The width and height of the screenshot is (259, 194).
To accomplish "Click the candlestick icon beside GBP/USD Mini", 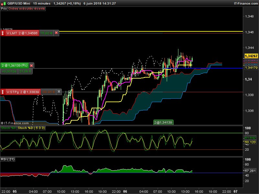I will [x=4, y=3].
